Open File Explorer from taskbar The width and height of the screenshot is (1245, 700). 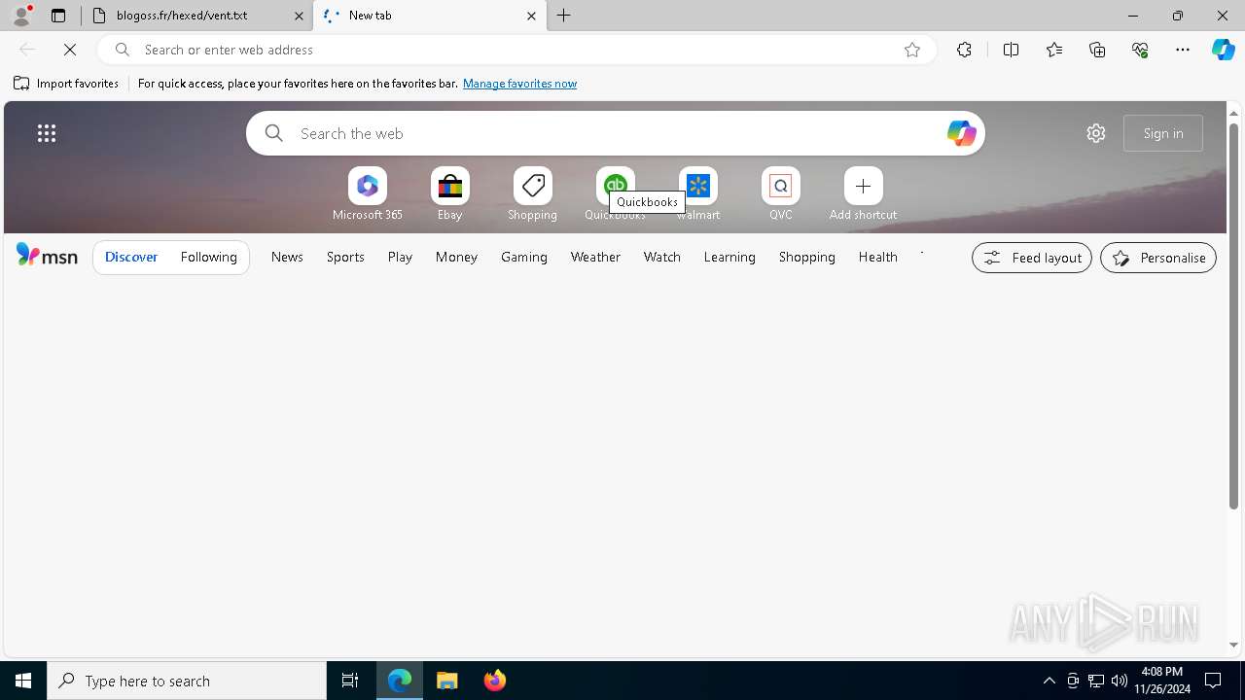447,681
